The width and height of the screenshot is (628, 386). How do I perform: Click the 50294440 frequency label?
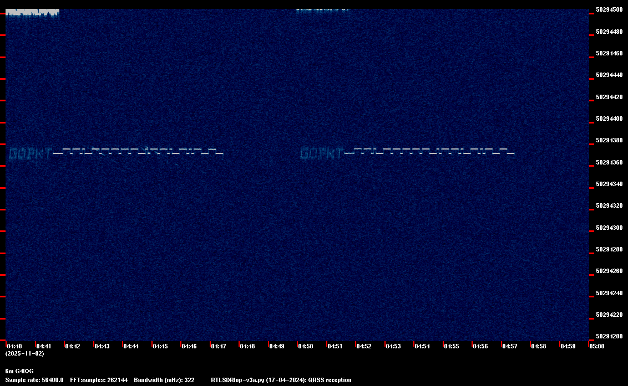coord(609,75)
